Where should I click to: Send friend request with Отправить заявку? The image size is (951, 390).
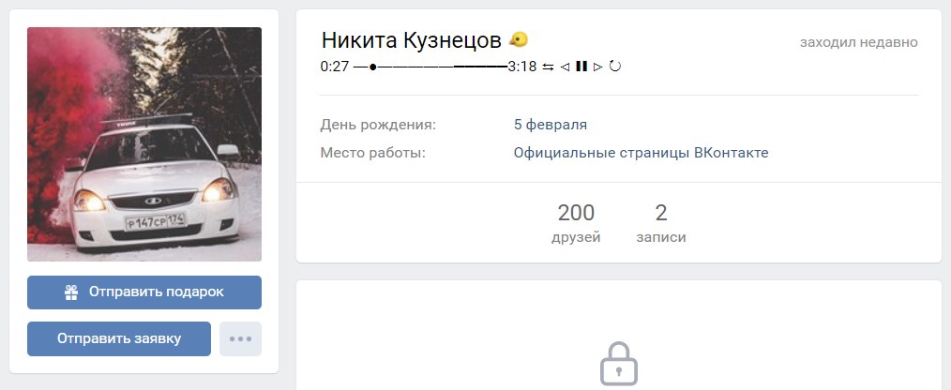[x=119, y=338]
